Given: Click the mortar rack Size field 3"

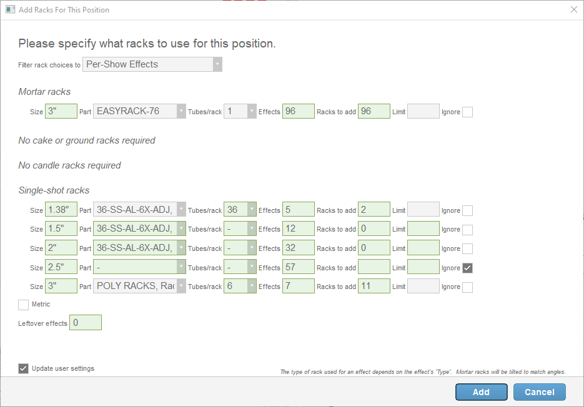Looking at the screenshot, I should click(61, 112).
